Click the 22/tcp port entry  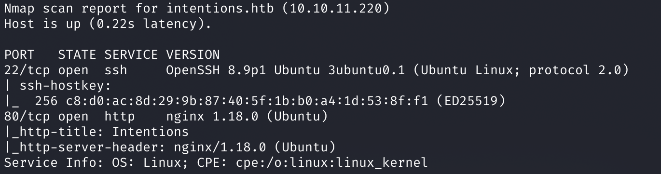point(27,70)
